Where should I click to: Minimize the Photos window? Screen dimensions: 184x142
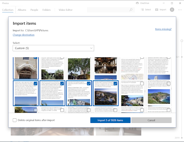point(164,3)
